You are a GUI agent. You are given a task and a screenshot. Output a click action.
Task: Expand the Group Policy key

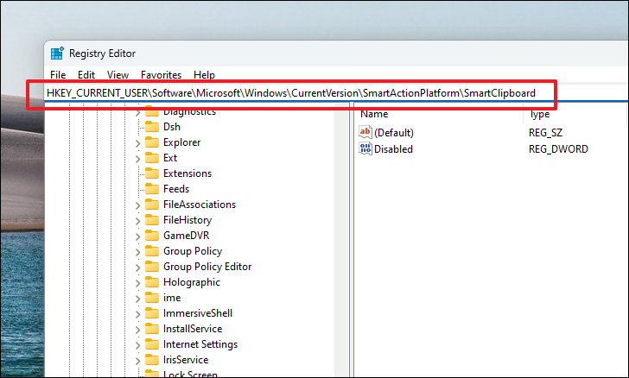click(x=137, y=252)
